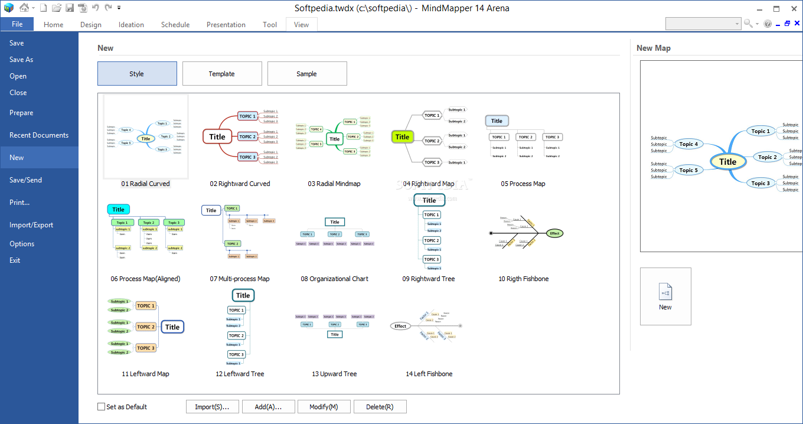803x424 pixels.
Task: Expand the search combo box in ribbon
Action: tap(737, 24)
